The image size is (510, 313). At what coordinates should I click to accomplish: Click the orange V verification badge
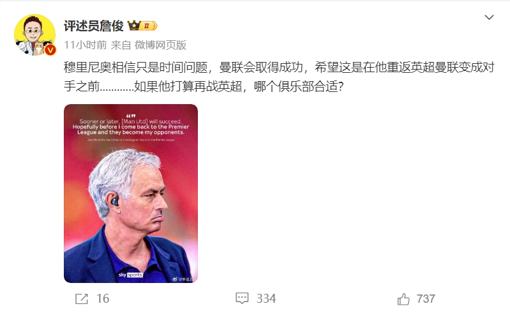[50, 50]
